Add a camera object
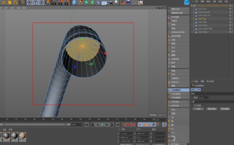The image size is (234, 145). tap(110, 2)
